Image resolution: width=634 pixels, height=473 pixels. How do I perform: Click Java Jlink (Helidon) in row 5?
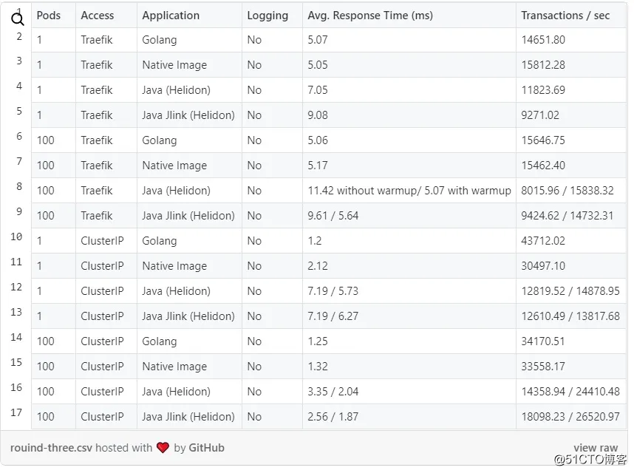[x=188, y=115]
